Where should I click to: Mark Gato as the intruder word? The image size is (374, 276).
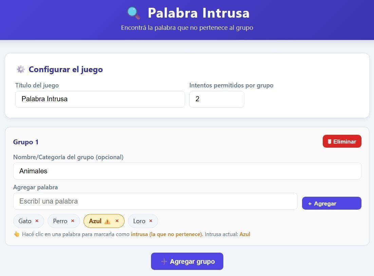pos(25,221)
